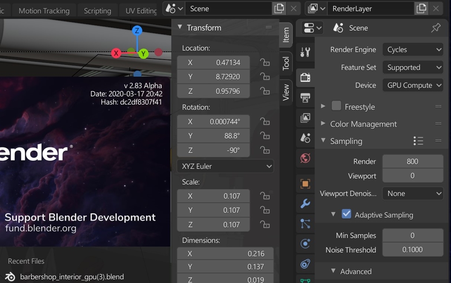Collapse the Advanced subpanel

click(x=333, y=271)
